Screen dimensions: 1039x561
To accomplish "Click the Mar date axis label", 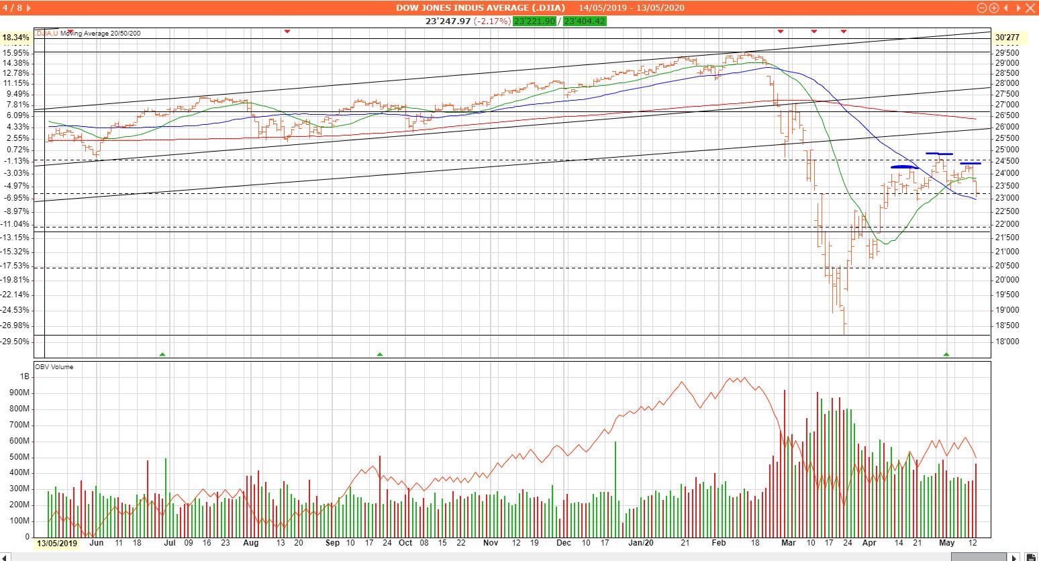I will pos(789,543).
